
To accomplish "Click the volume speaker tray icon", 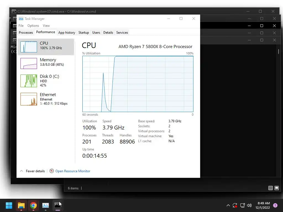I will pos(250,205).
